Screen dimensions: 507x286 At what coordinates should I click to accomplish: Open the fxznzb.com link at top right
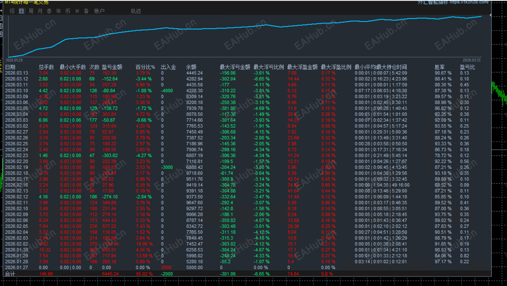[469, 2]
